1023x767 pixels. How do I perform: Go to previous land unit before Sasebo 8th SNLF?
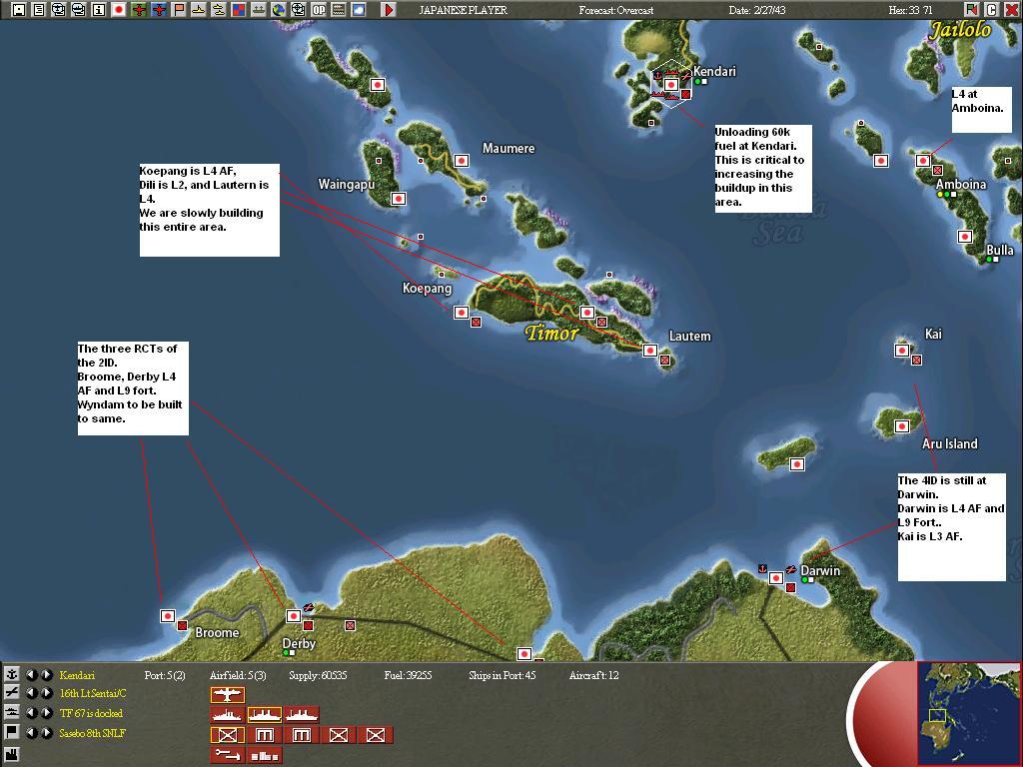coord(31,732)
